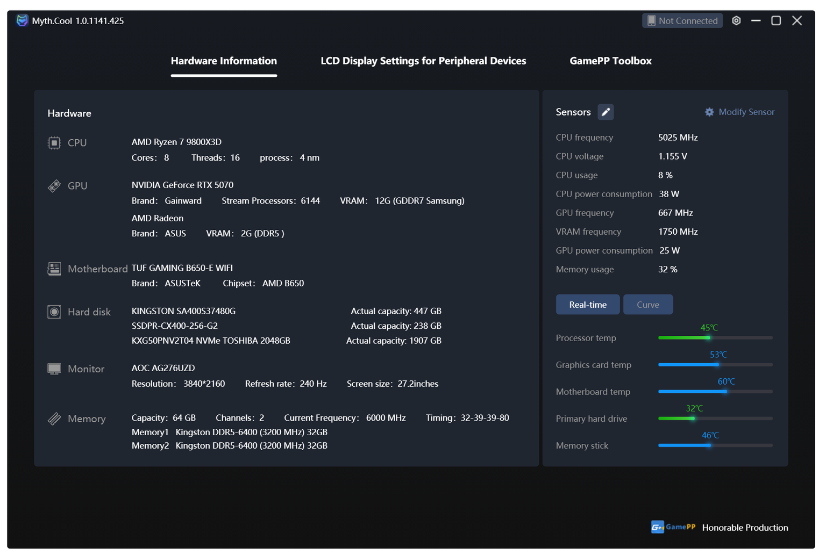This screenshot has height=555, width=826.
Task: Click the Memory usage value 32 %
Action: point(668,269)
